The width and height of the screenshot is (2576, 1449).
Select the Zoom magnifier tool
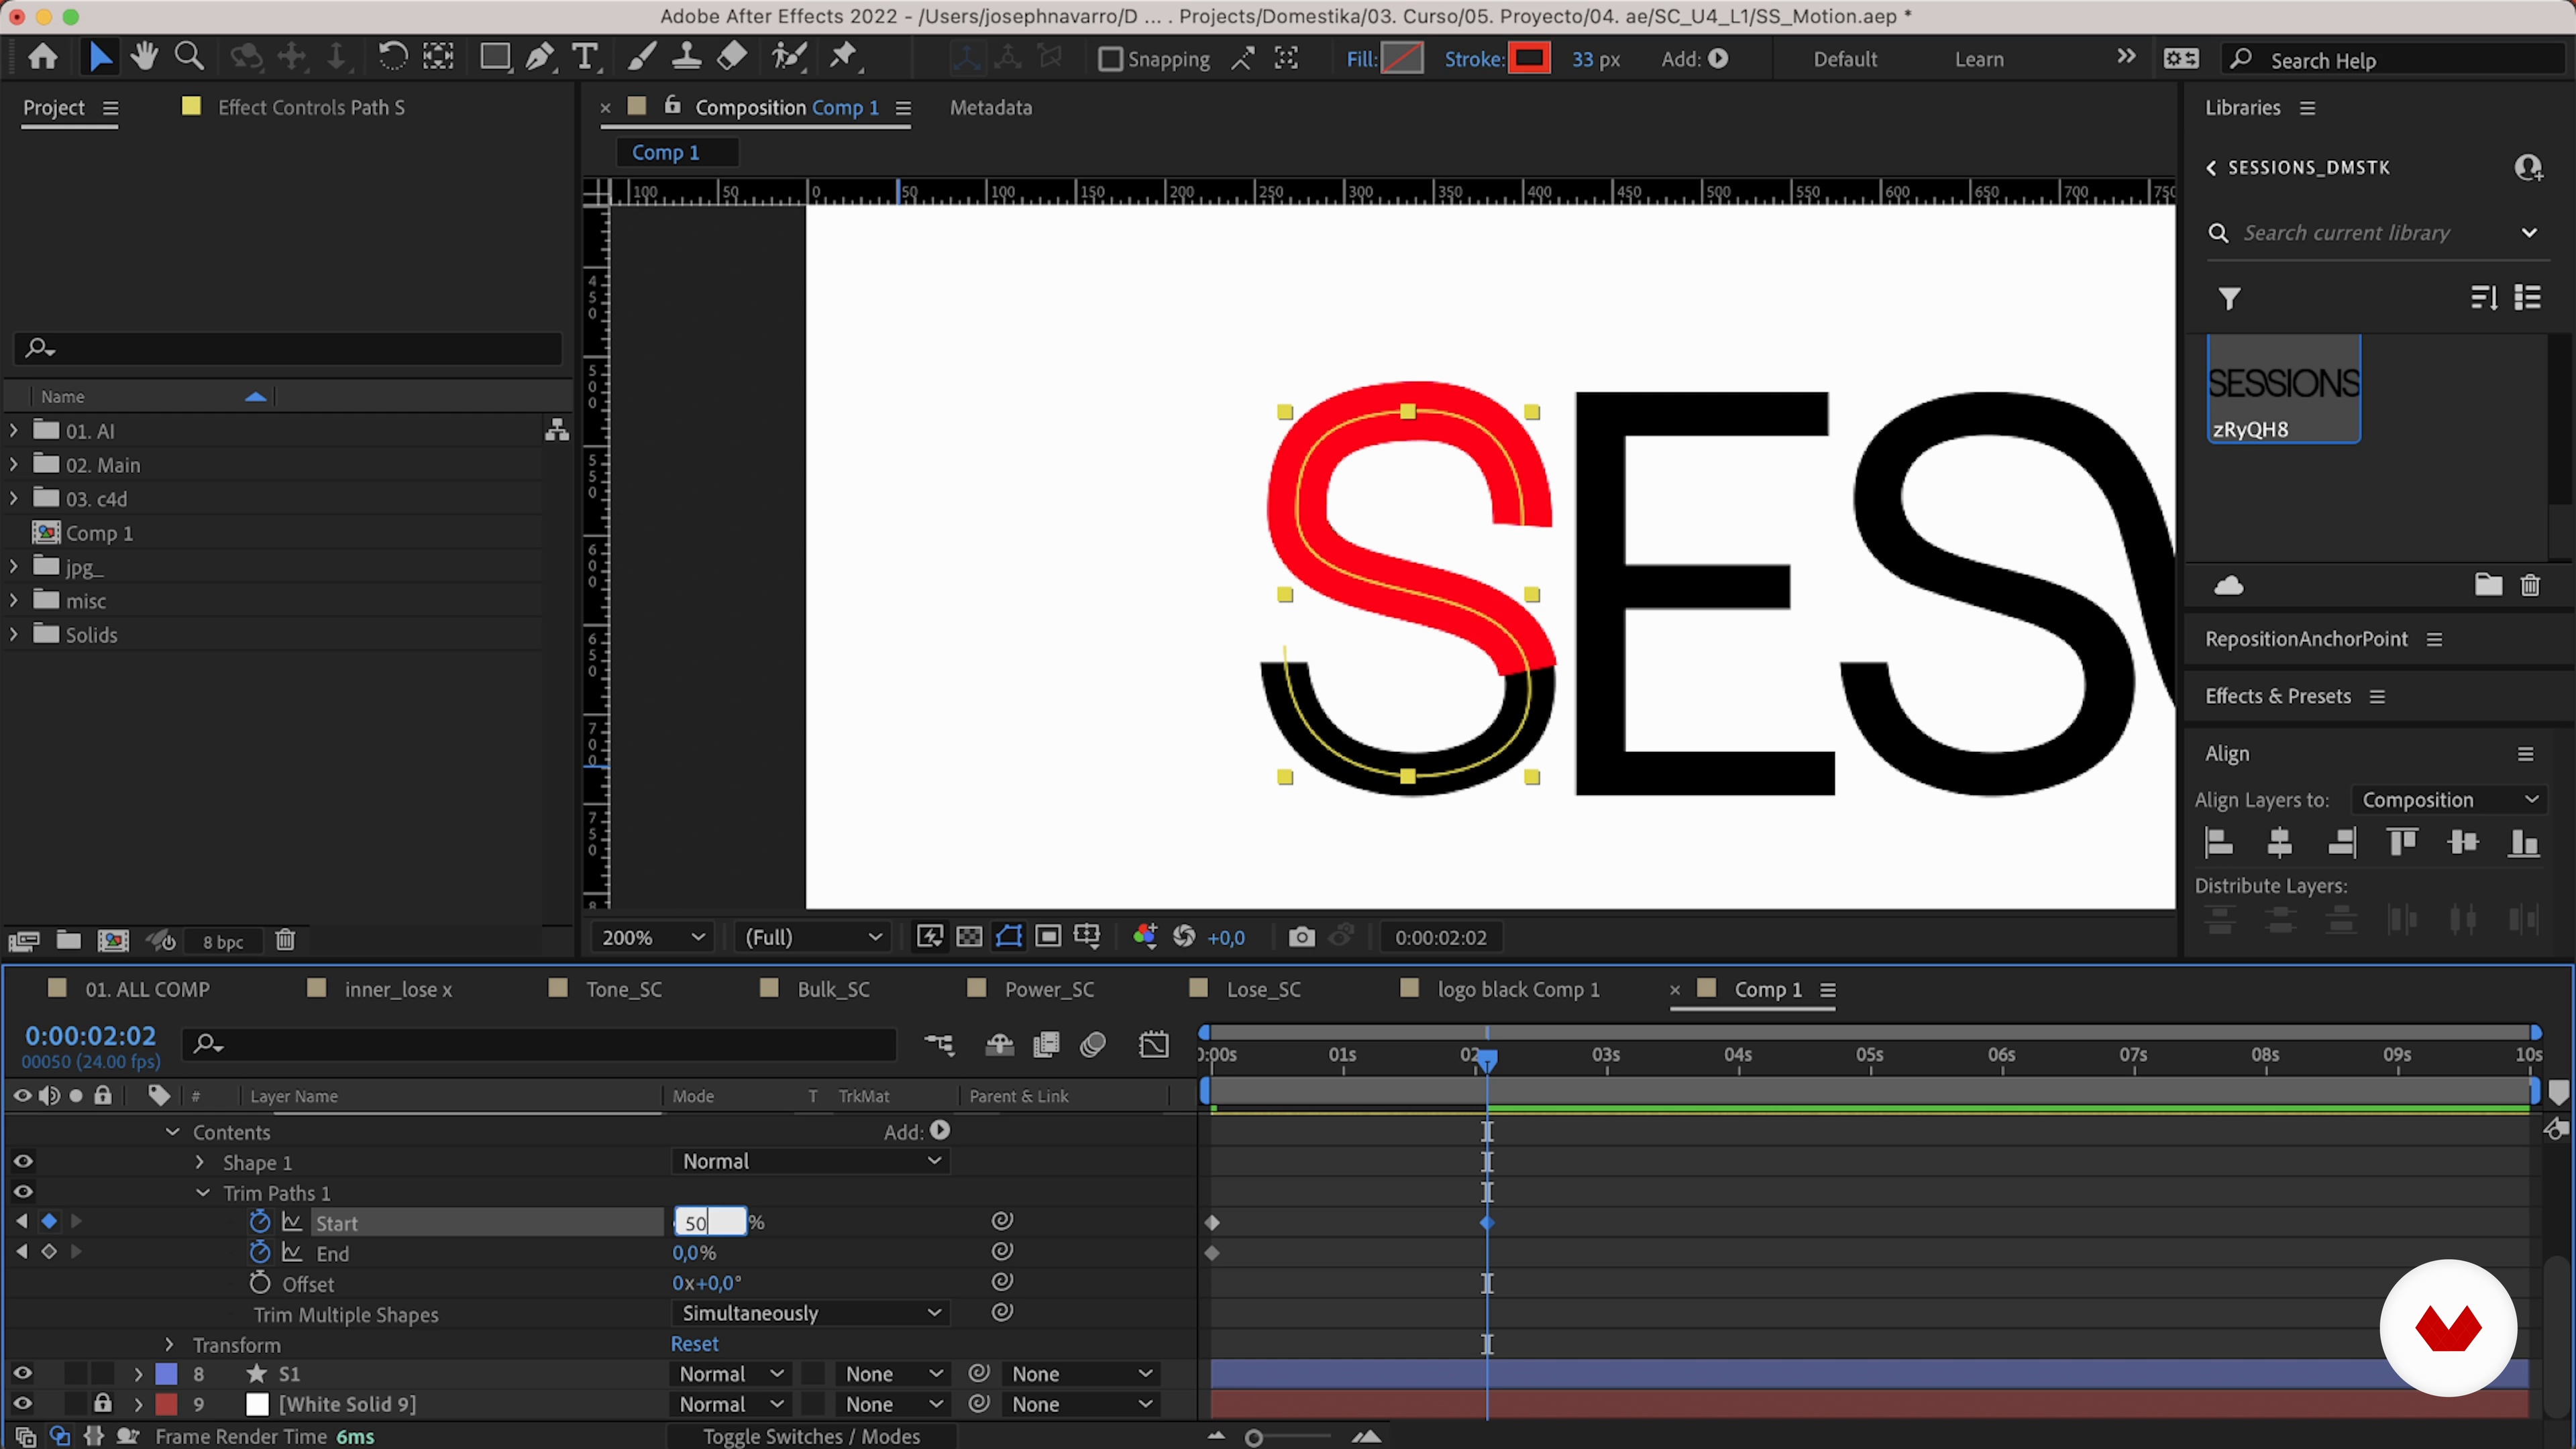(189, 57)
